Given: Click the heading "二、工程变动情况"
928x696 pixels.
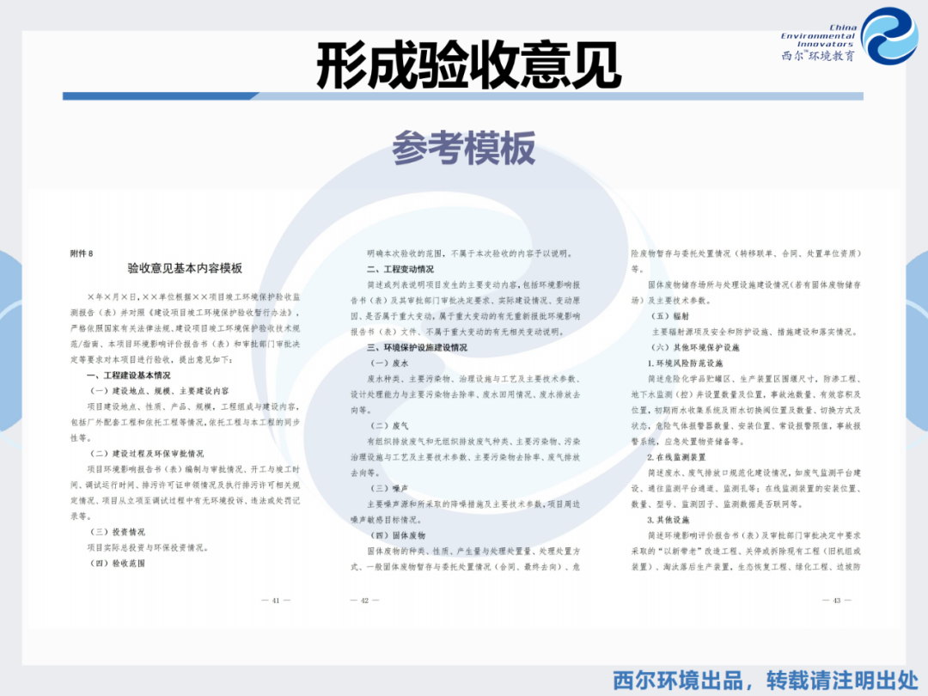Looking at the screenshot, I should tap(400, 269).
